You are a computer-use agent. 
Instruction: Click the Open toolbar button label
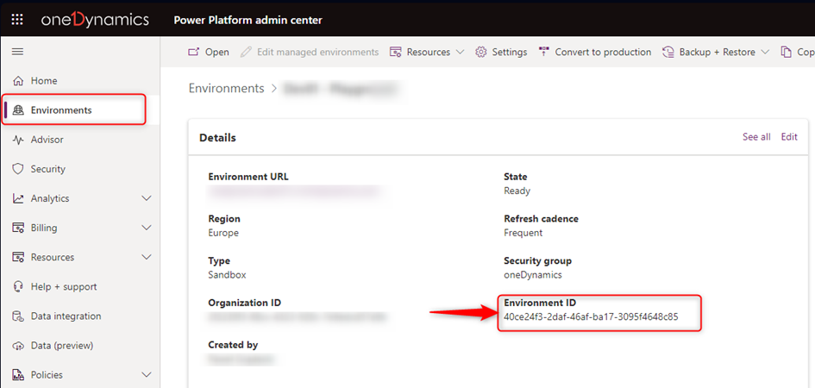[x=216, y=53]
